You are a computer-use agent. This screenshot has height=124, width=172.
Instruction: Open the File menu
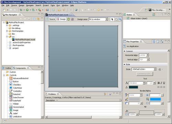click(3, 5)
